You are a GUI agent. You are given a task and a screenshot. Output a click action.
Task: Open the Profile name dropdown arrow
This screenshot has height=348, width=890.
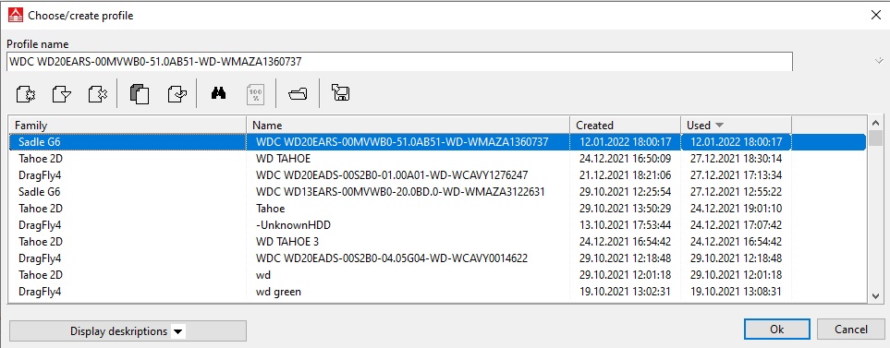coord(879,61)
